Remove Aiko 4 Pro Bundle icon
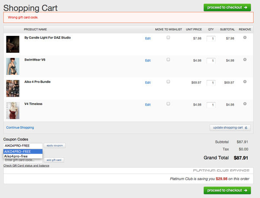This screenshot has width=260, height=198. tap(245, 81)
